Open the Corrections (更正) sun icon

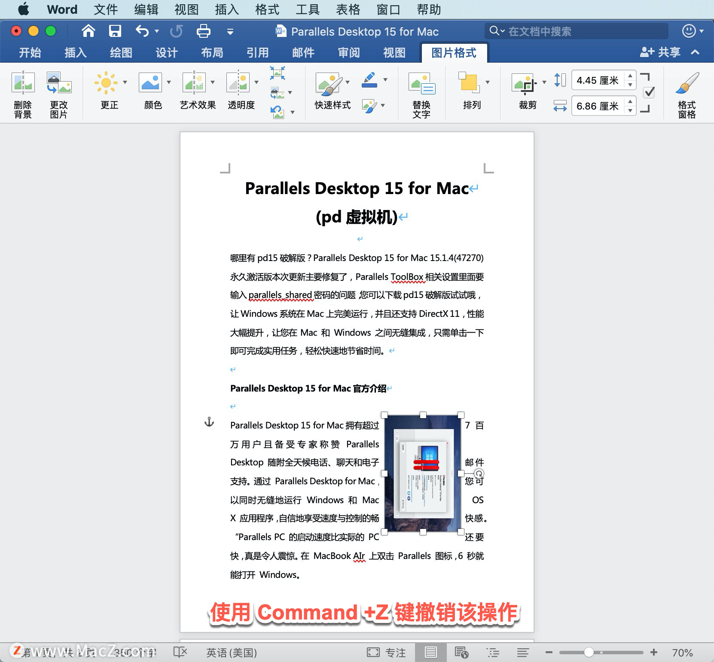[x=106, y=82]
